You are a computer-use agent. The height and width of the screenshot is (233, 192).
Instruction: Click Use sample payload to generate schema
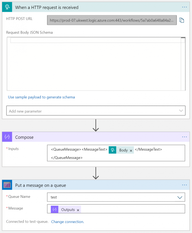pyautogui.click(x=41, y=97)
